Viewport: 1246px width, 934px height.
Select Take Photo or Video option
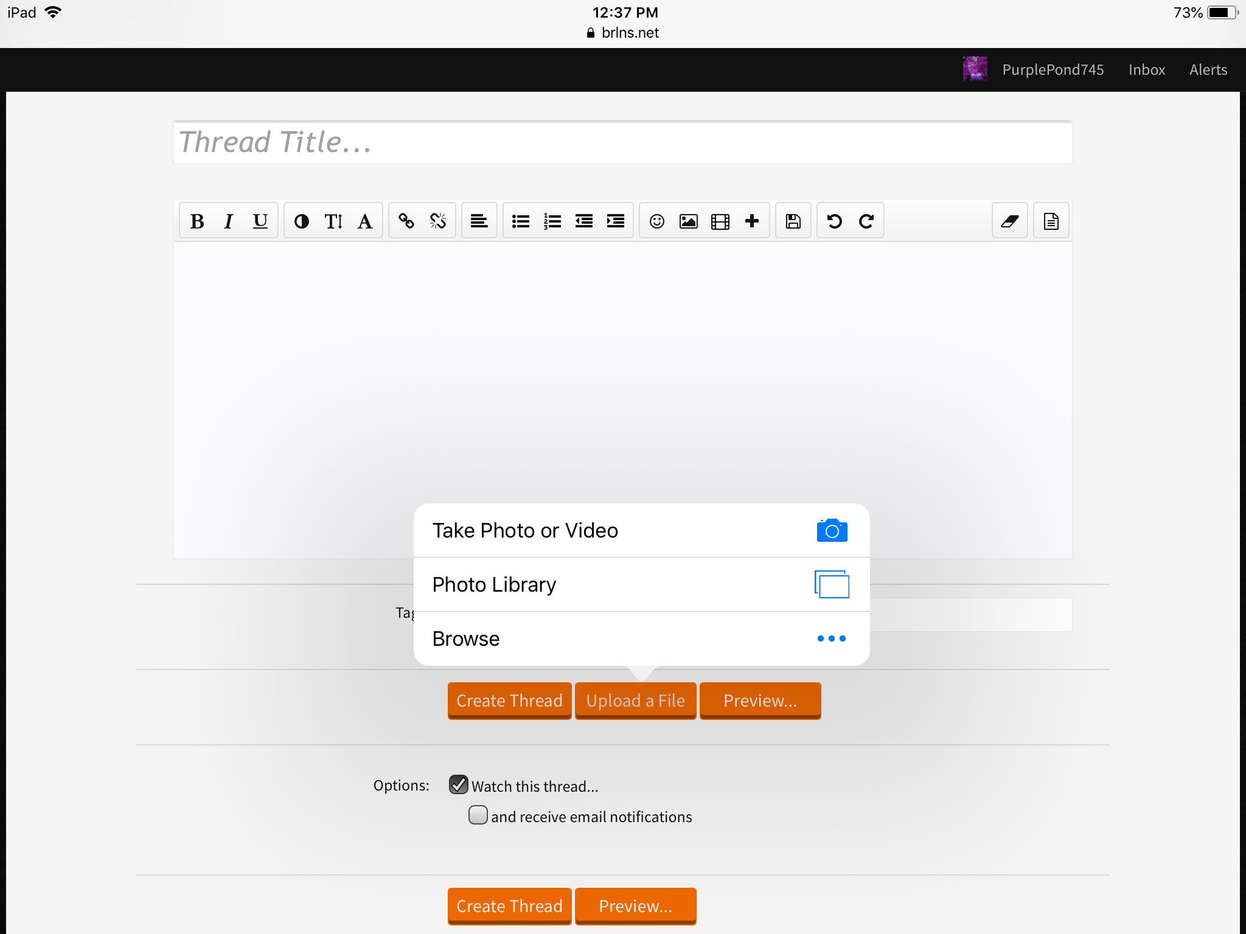point(641,530)
